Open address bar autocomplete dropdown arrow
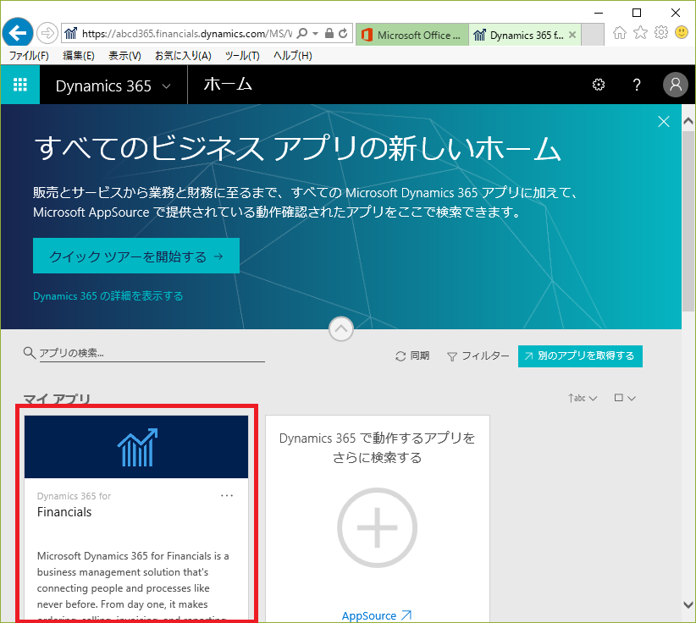 316,33
